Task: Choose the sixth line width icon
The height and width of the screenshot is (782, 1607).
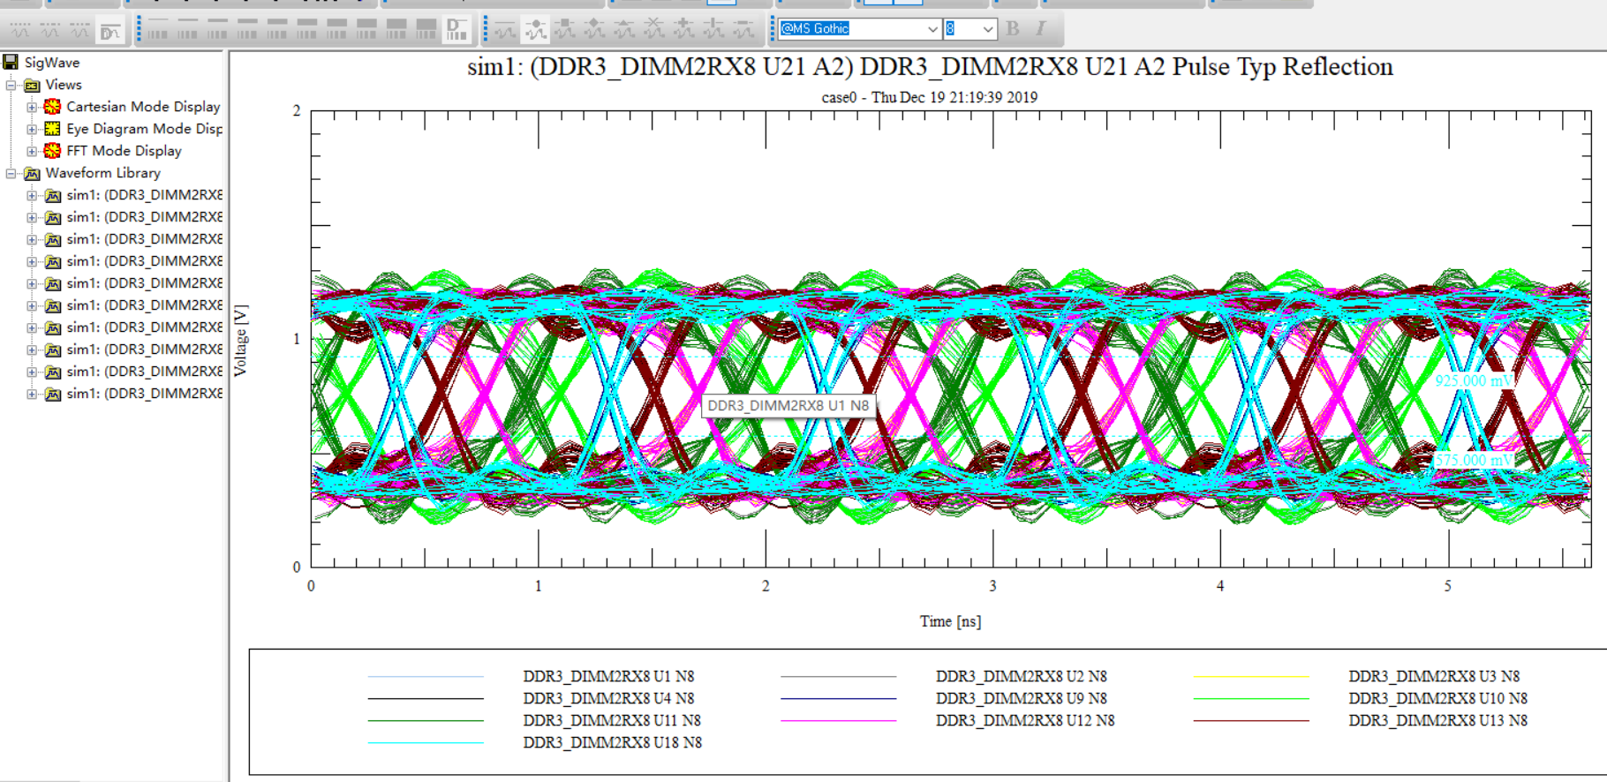Action: (307, 30)
